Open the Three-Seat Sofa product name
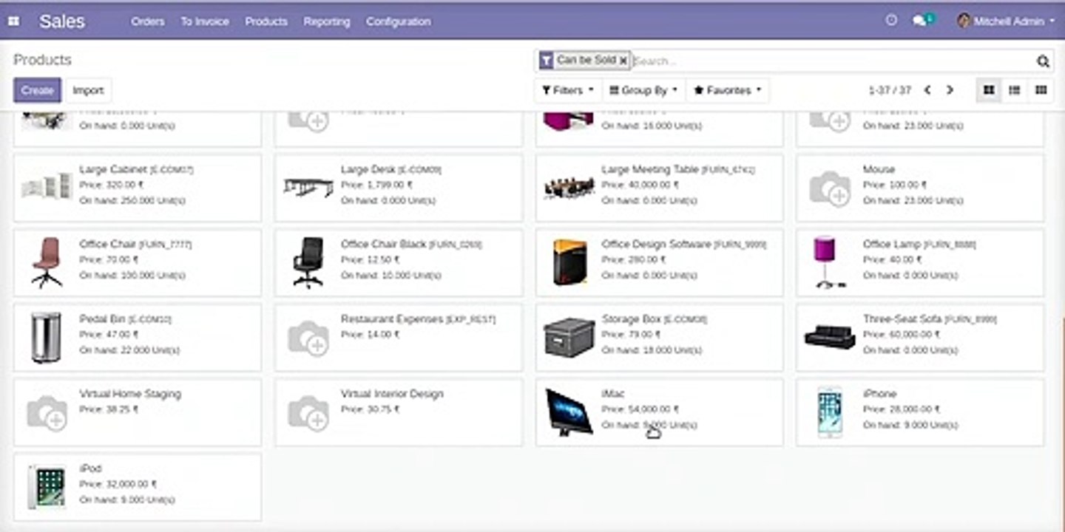The image size is (1065, 532). pos(902,319)
